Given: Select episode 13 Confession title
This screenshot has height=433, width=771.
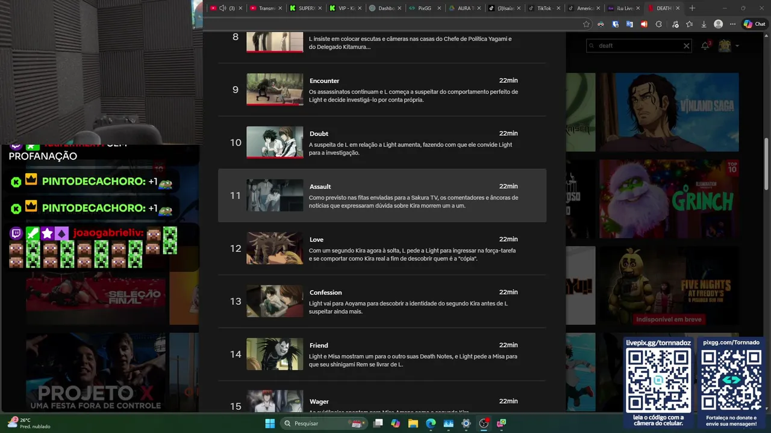Looking at the screenshot, I should click(x=325, y=292).
